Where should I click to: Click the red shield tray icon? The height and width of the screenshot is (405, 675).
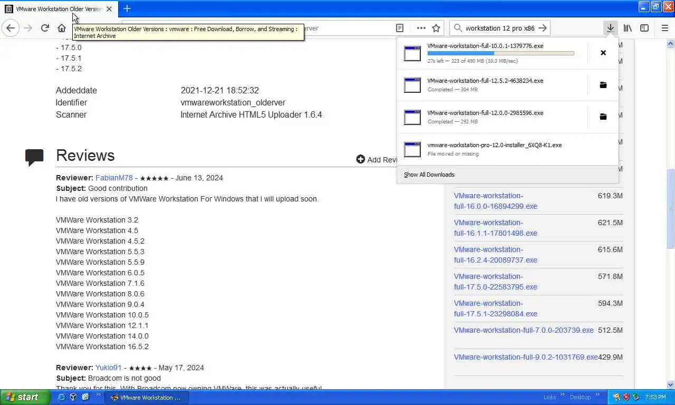point(626,397)
